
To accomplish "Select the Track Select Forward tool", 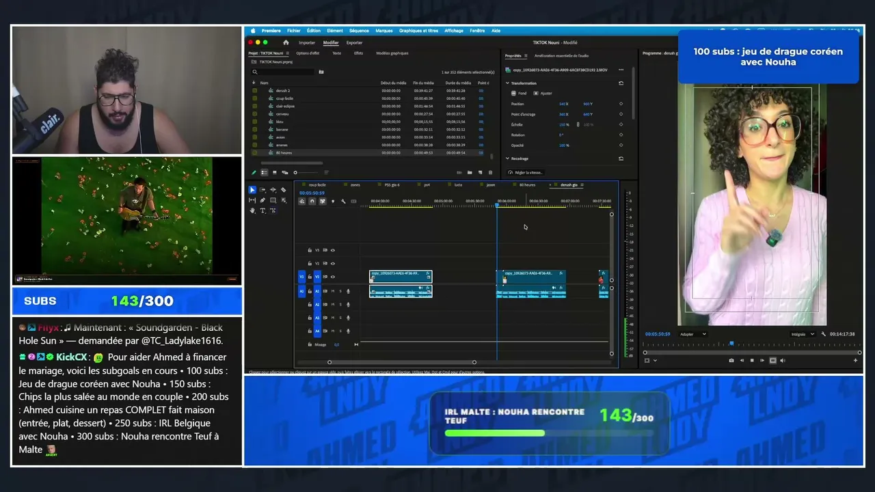I will pos(262,190).
